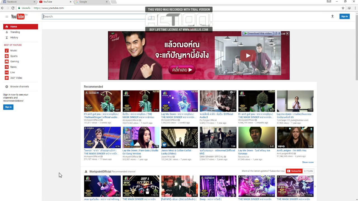
Task: Reload the page with refresh icon
Action: (x=13, y=8)
